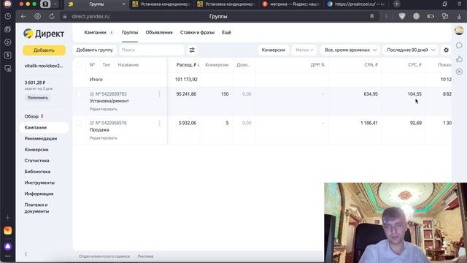Open group name Продажа
This screenshot has height=263, width=467.
tap(99, 130)
